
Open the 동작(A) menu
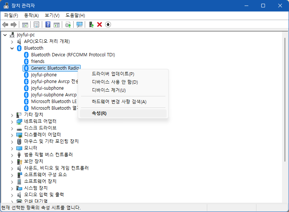pos(31,16)
